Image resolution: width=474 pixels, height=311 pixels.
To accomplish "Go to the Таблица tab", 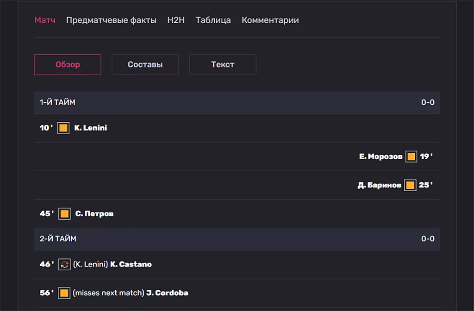I will point(213,20).
